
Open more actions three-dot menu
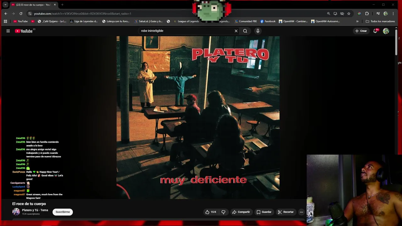pyautogui.click(x=301, y=212)
